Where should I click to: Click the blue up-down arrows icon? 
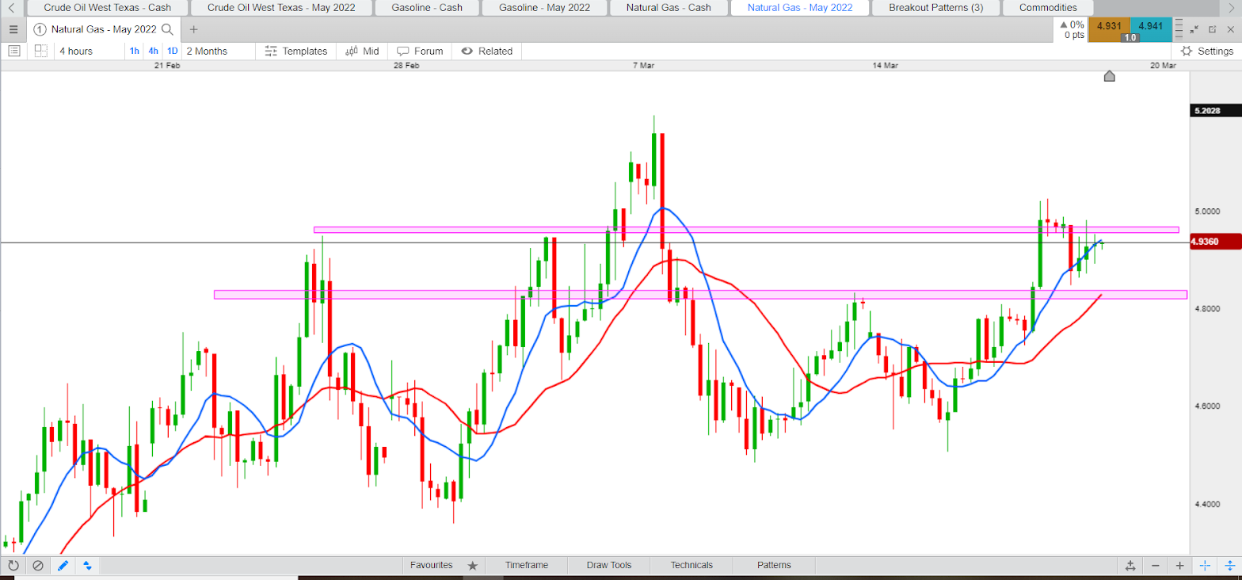pos(87,566)
